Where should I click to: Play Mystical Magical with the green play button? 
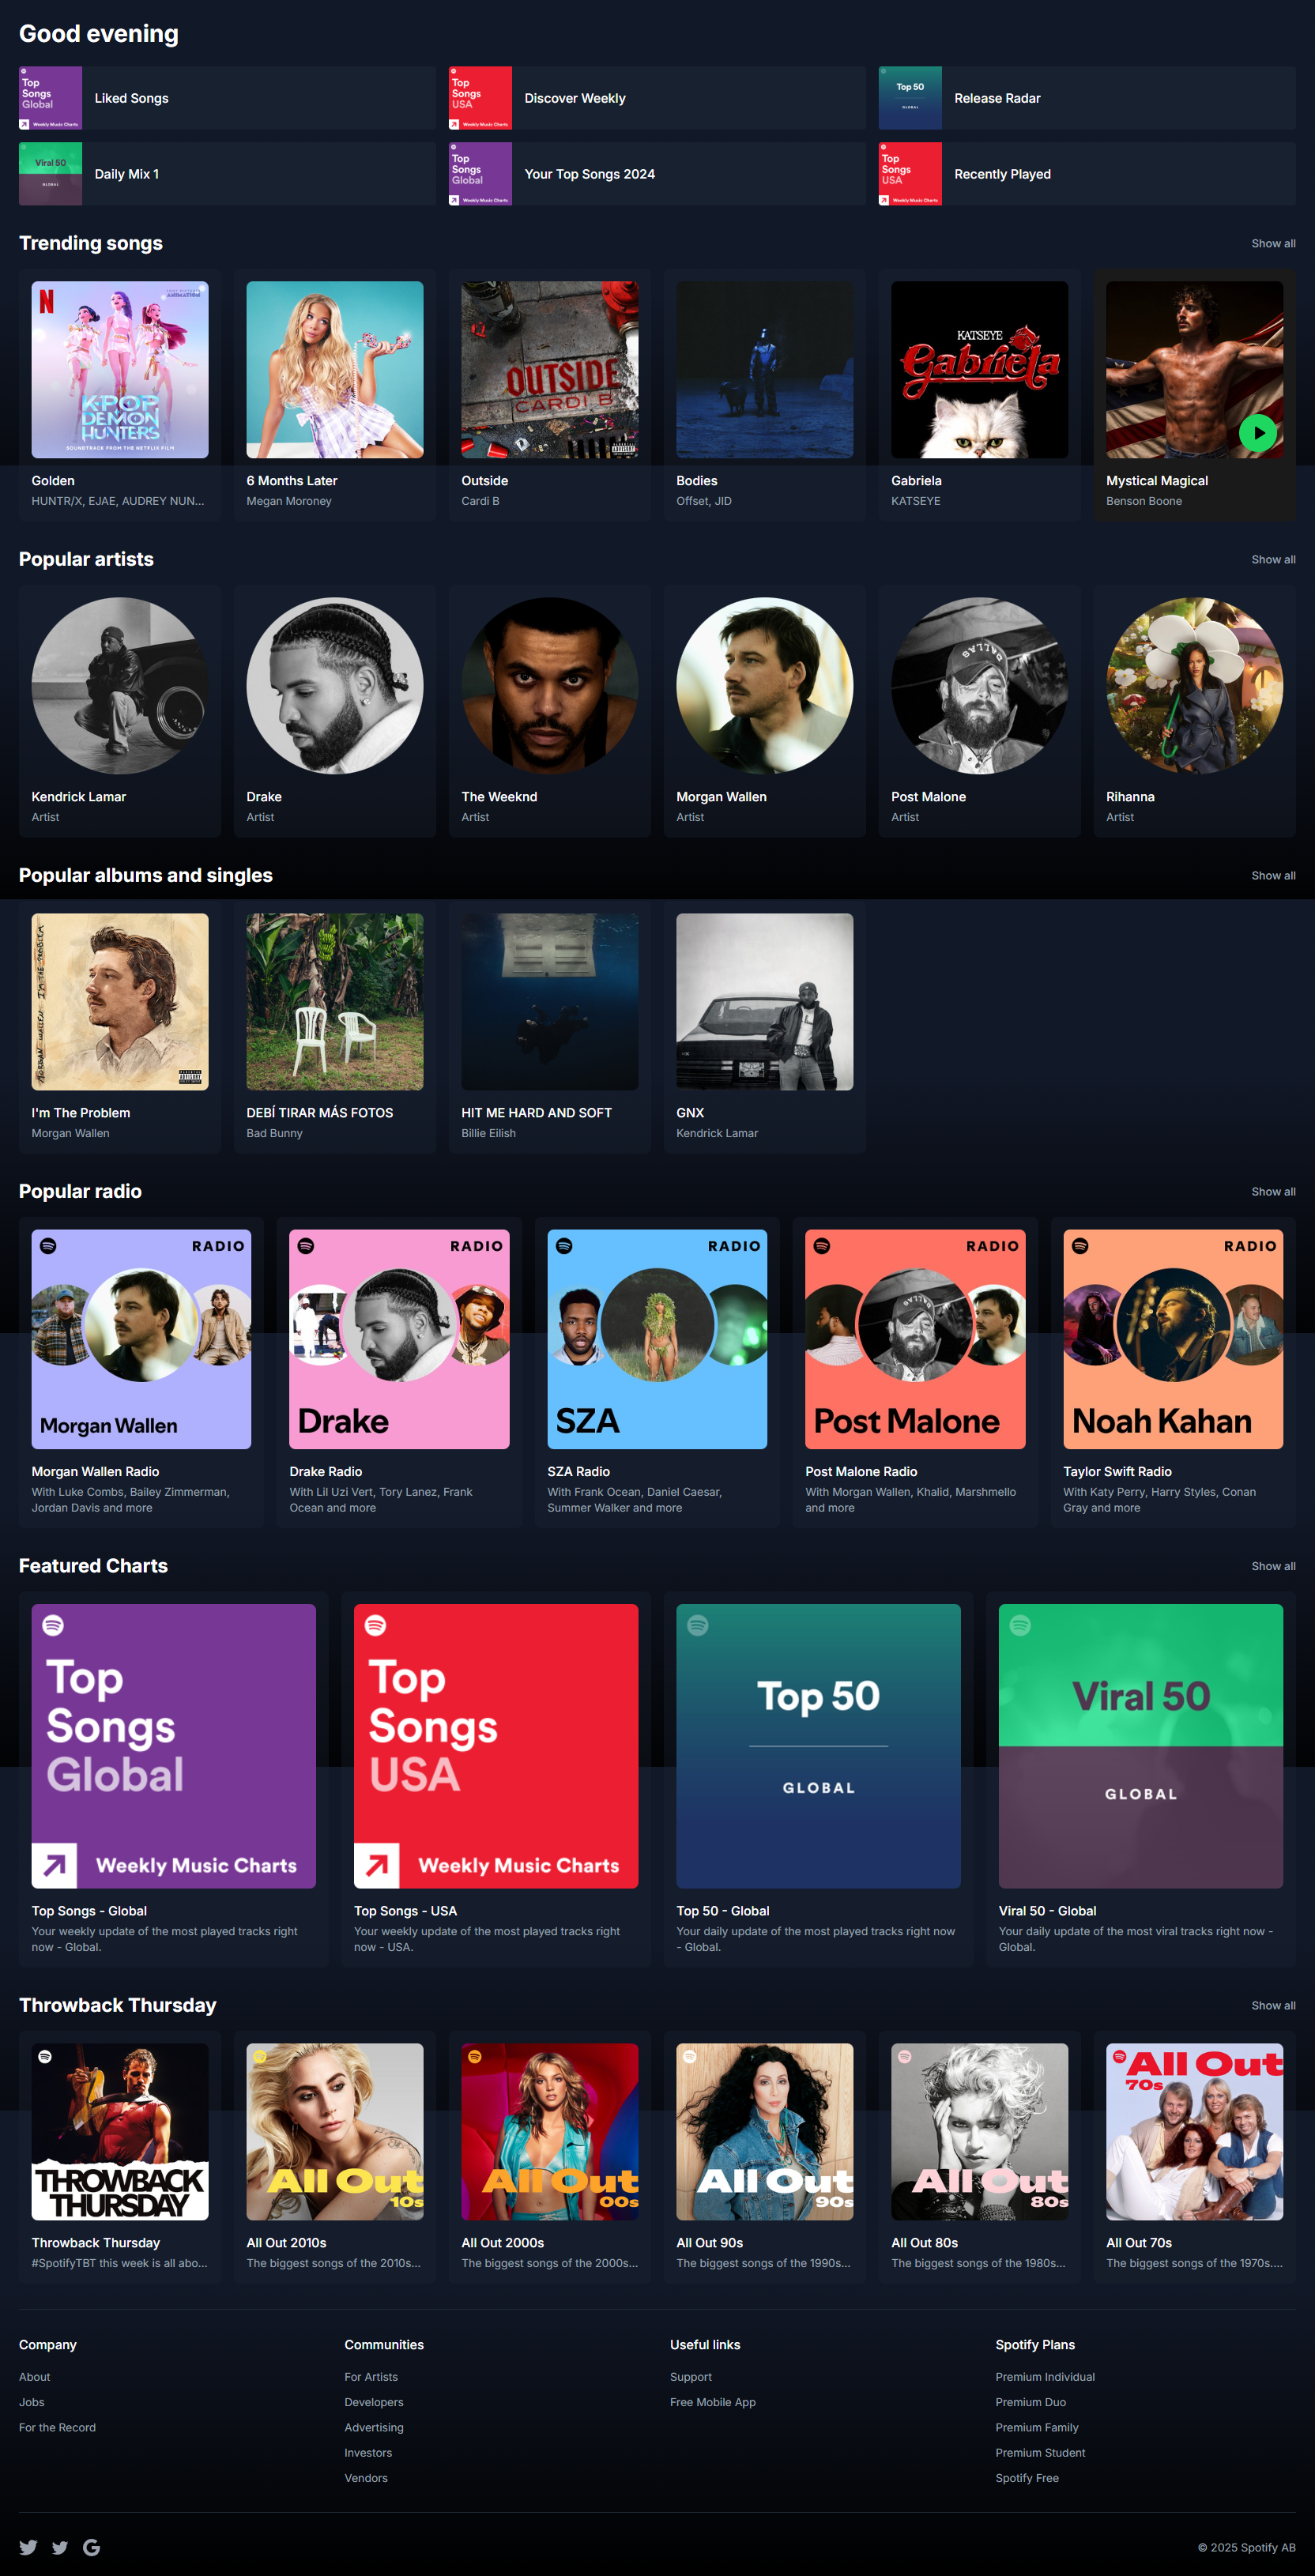coord(1257,433)
